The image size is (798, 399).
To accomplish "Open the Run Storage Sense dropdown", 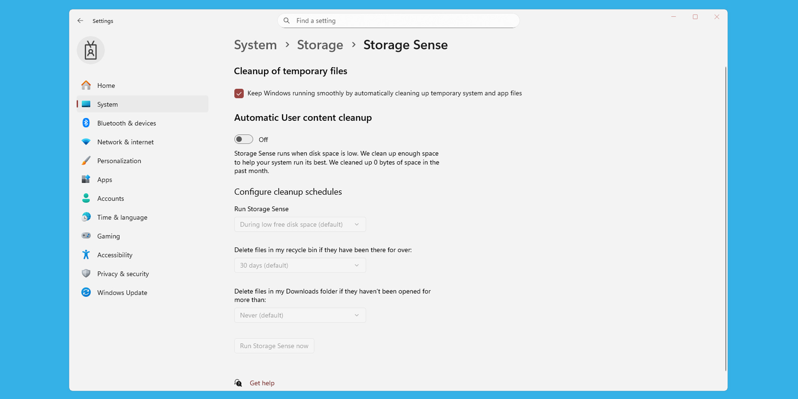I will click(300, 224).
